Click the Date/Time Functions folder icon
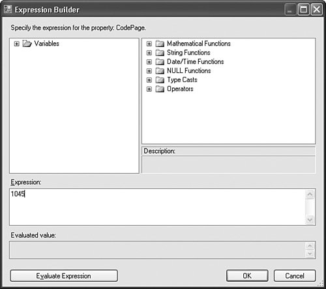This screenshot has width=326, height=289. pos(160,62)
